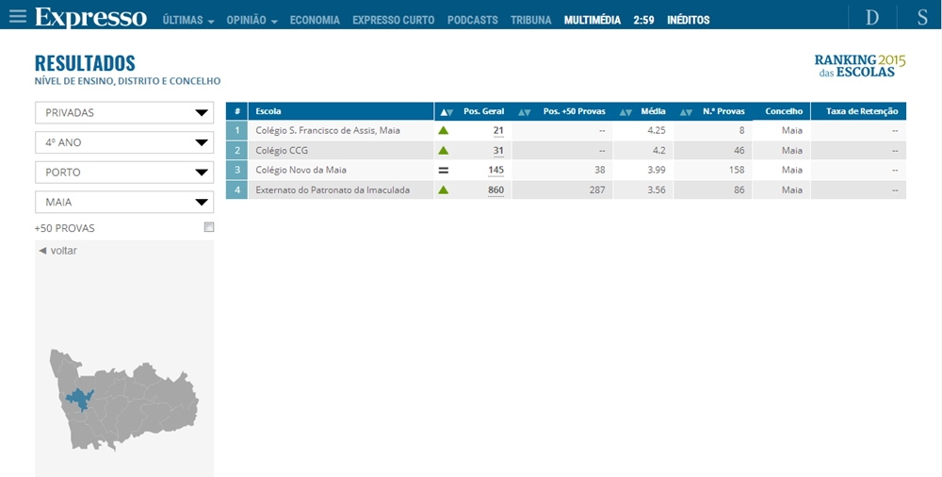
Task: Open the hamburger menu icon
Action: coord(18,16)
